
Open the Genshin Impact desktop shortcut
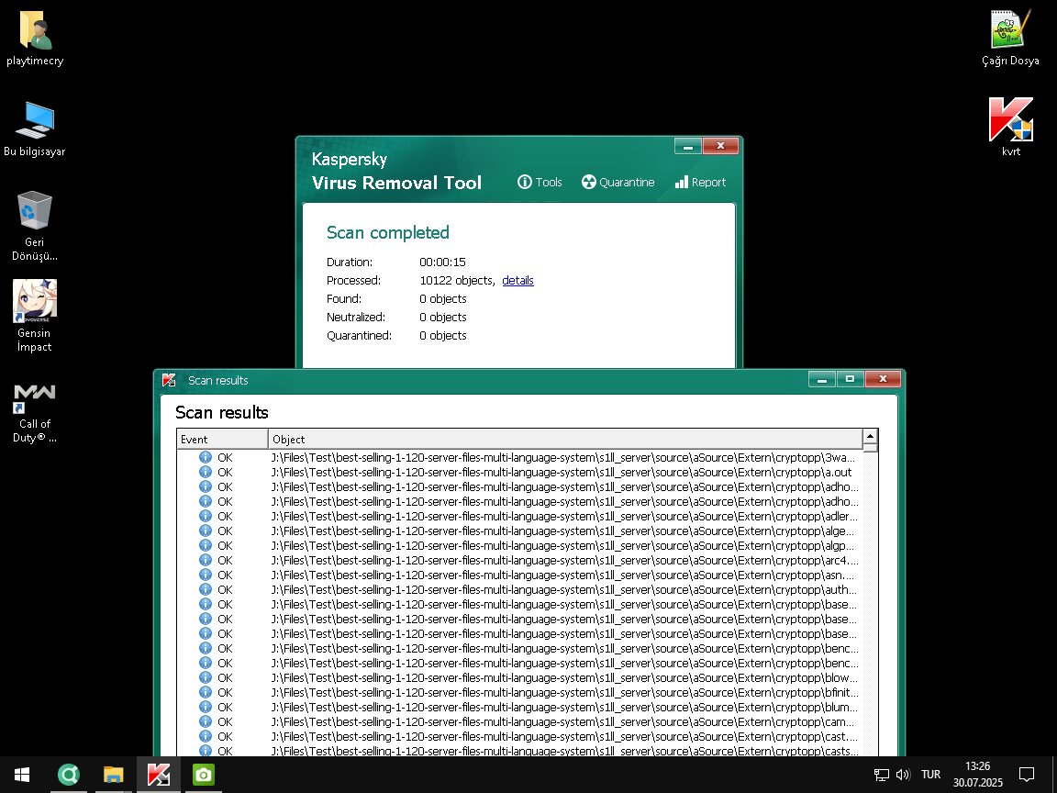[x=35, y=303]
